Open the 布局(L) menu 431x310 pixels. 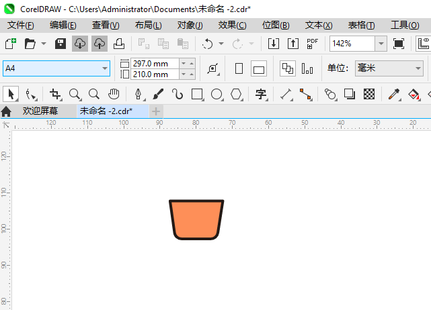click(148, 25)
